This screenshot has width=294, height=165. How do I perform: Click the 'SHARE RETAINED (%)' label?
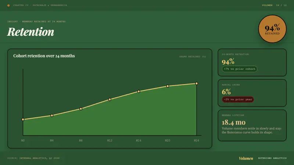pos(193,56)
